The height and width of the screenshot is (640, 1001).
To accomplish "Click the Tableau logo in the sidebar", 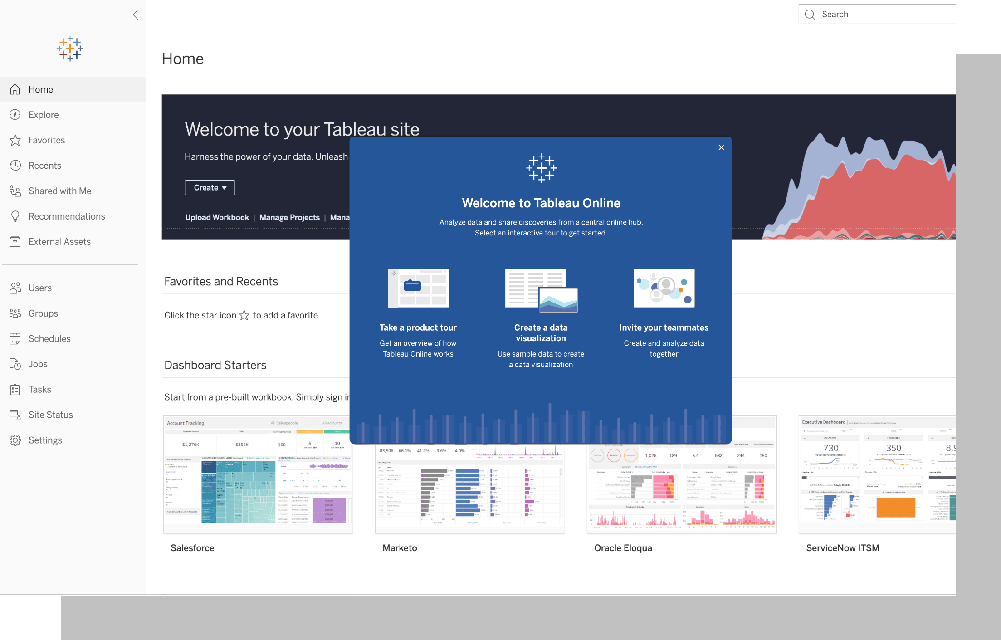I will pyautogui.click(x=70, y=49).
